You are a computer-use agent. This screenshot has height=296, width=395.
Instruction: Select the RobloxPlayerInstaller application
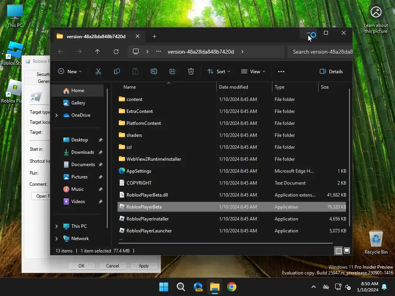click(x=232, y=219)
